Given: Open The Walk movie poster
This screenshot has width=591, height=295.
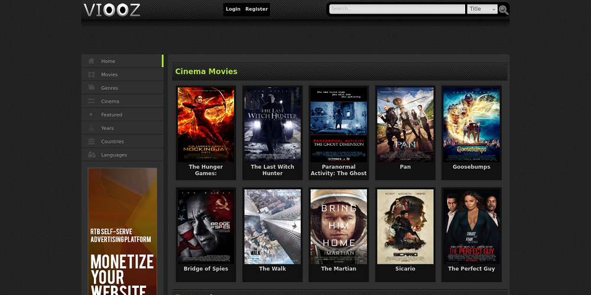Looking at the screenshot, I should [x=272, y=227].
